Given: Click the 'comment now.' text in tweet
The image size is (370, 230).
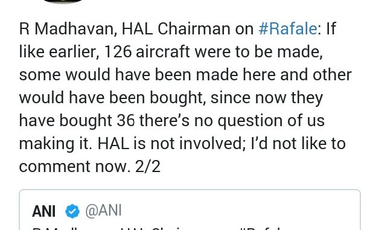Looking at the screenshot, I should tap(75, 167).
